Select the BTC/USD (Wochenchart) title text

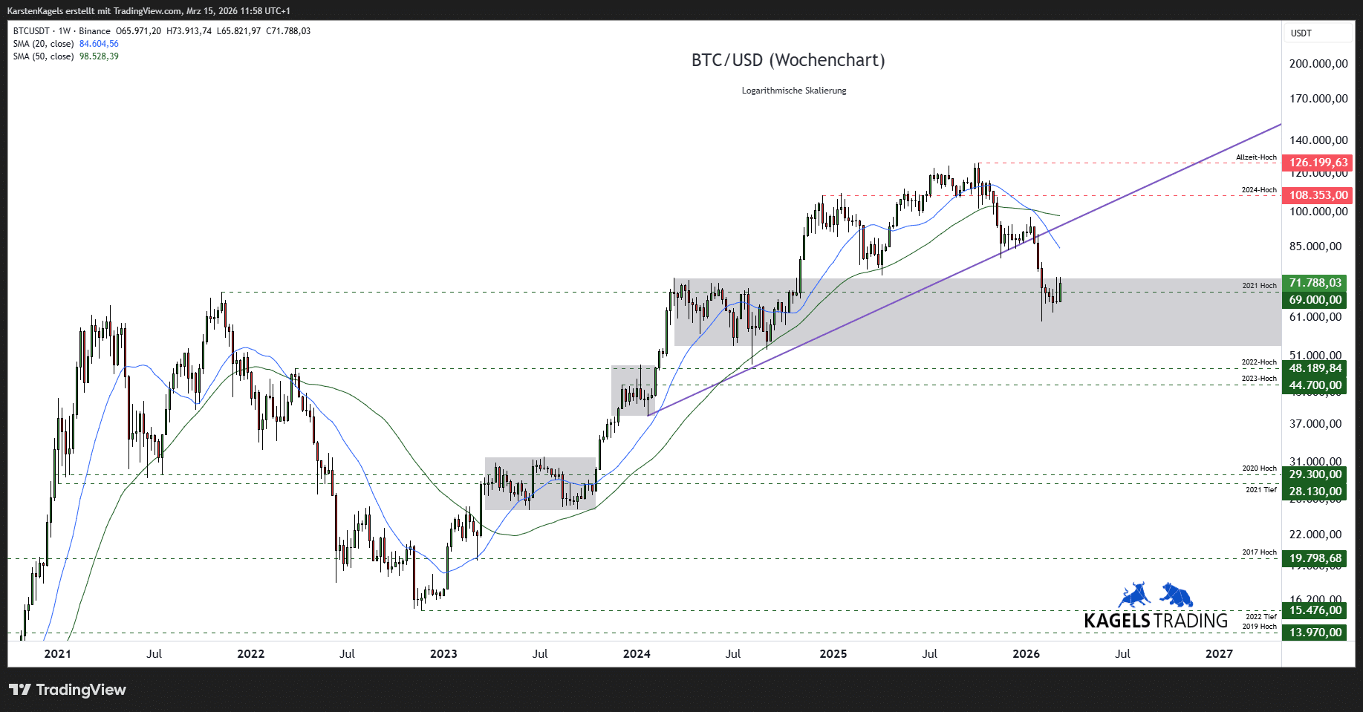[x=788, y=60]
